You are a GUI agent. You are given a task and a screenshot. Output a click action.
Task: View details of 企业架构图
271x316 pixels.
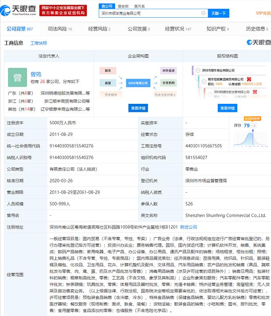(x=138, y=108)
